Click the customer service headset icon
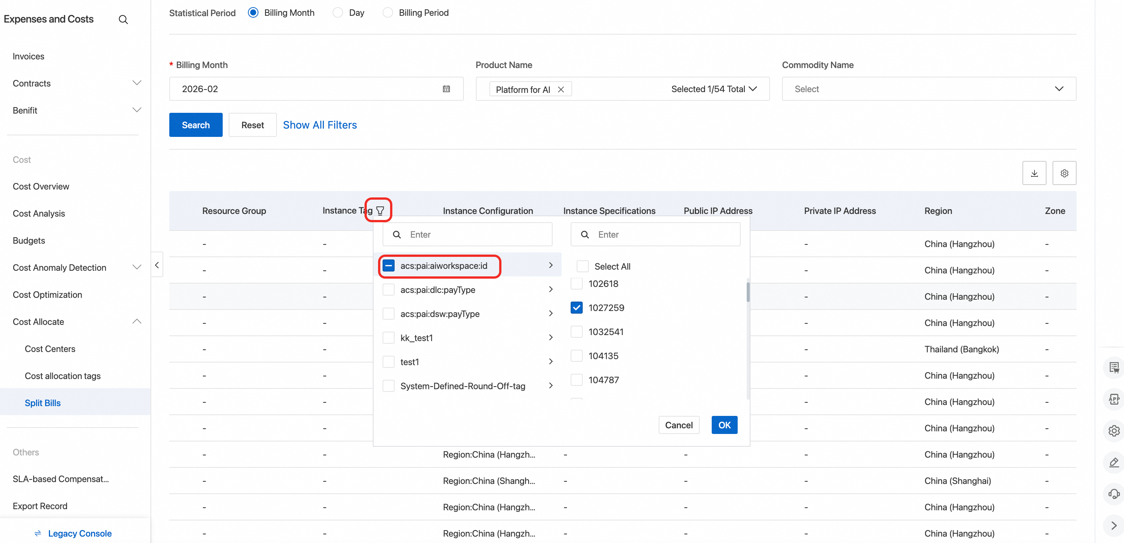The image size is (1124, 543). click(1113, 494)
